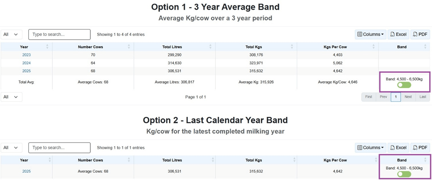The height and width of the screenshot is (180, 432).
Task: Jump to Last page in pagination
Action: 423,97
